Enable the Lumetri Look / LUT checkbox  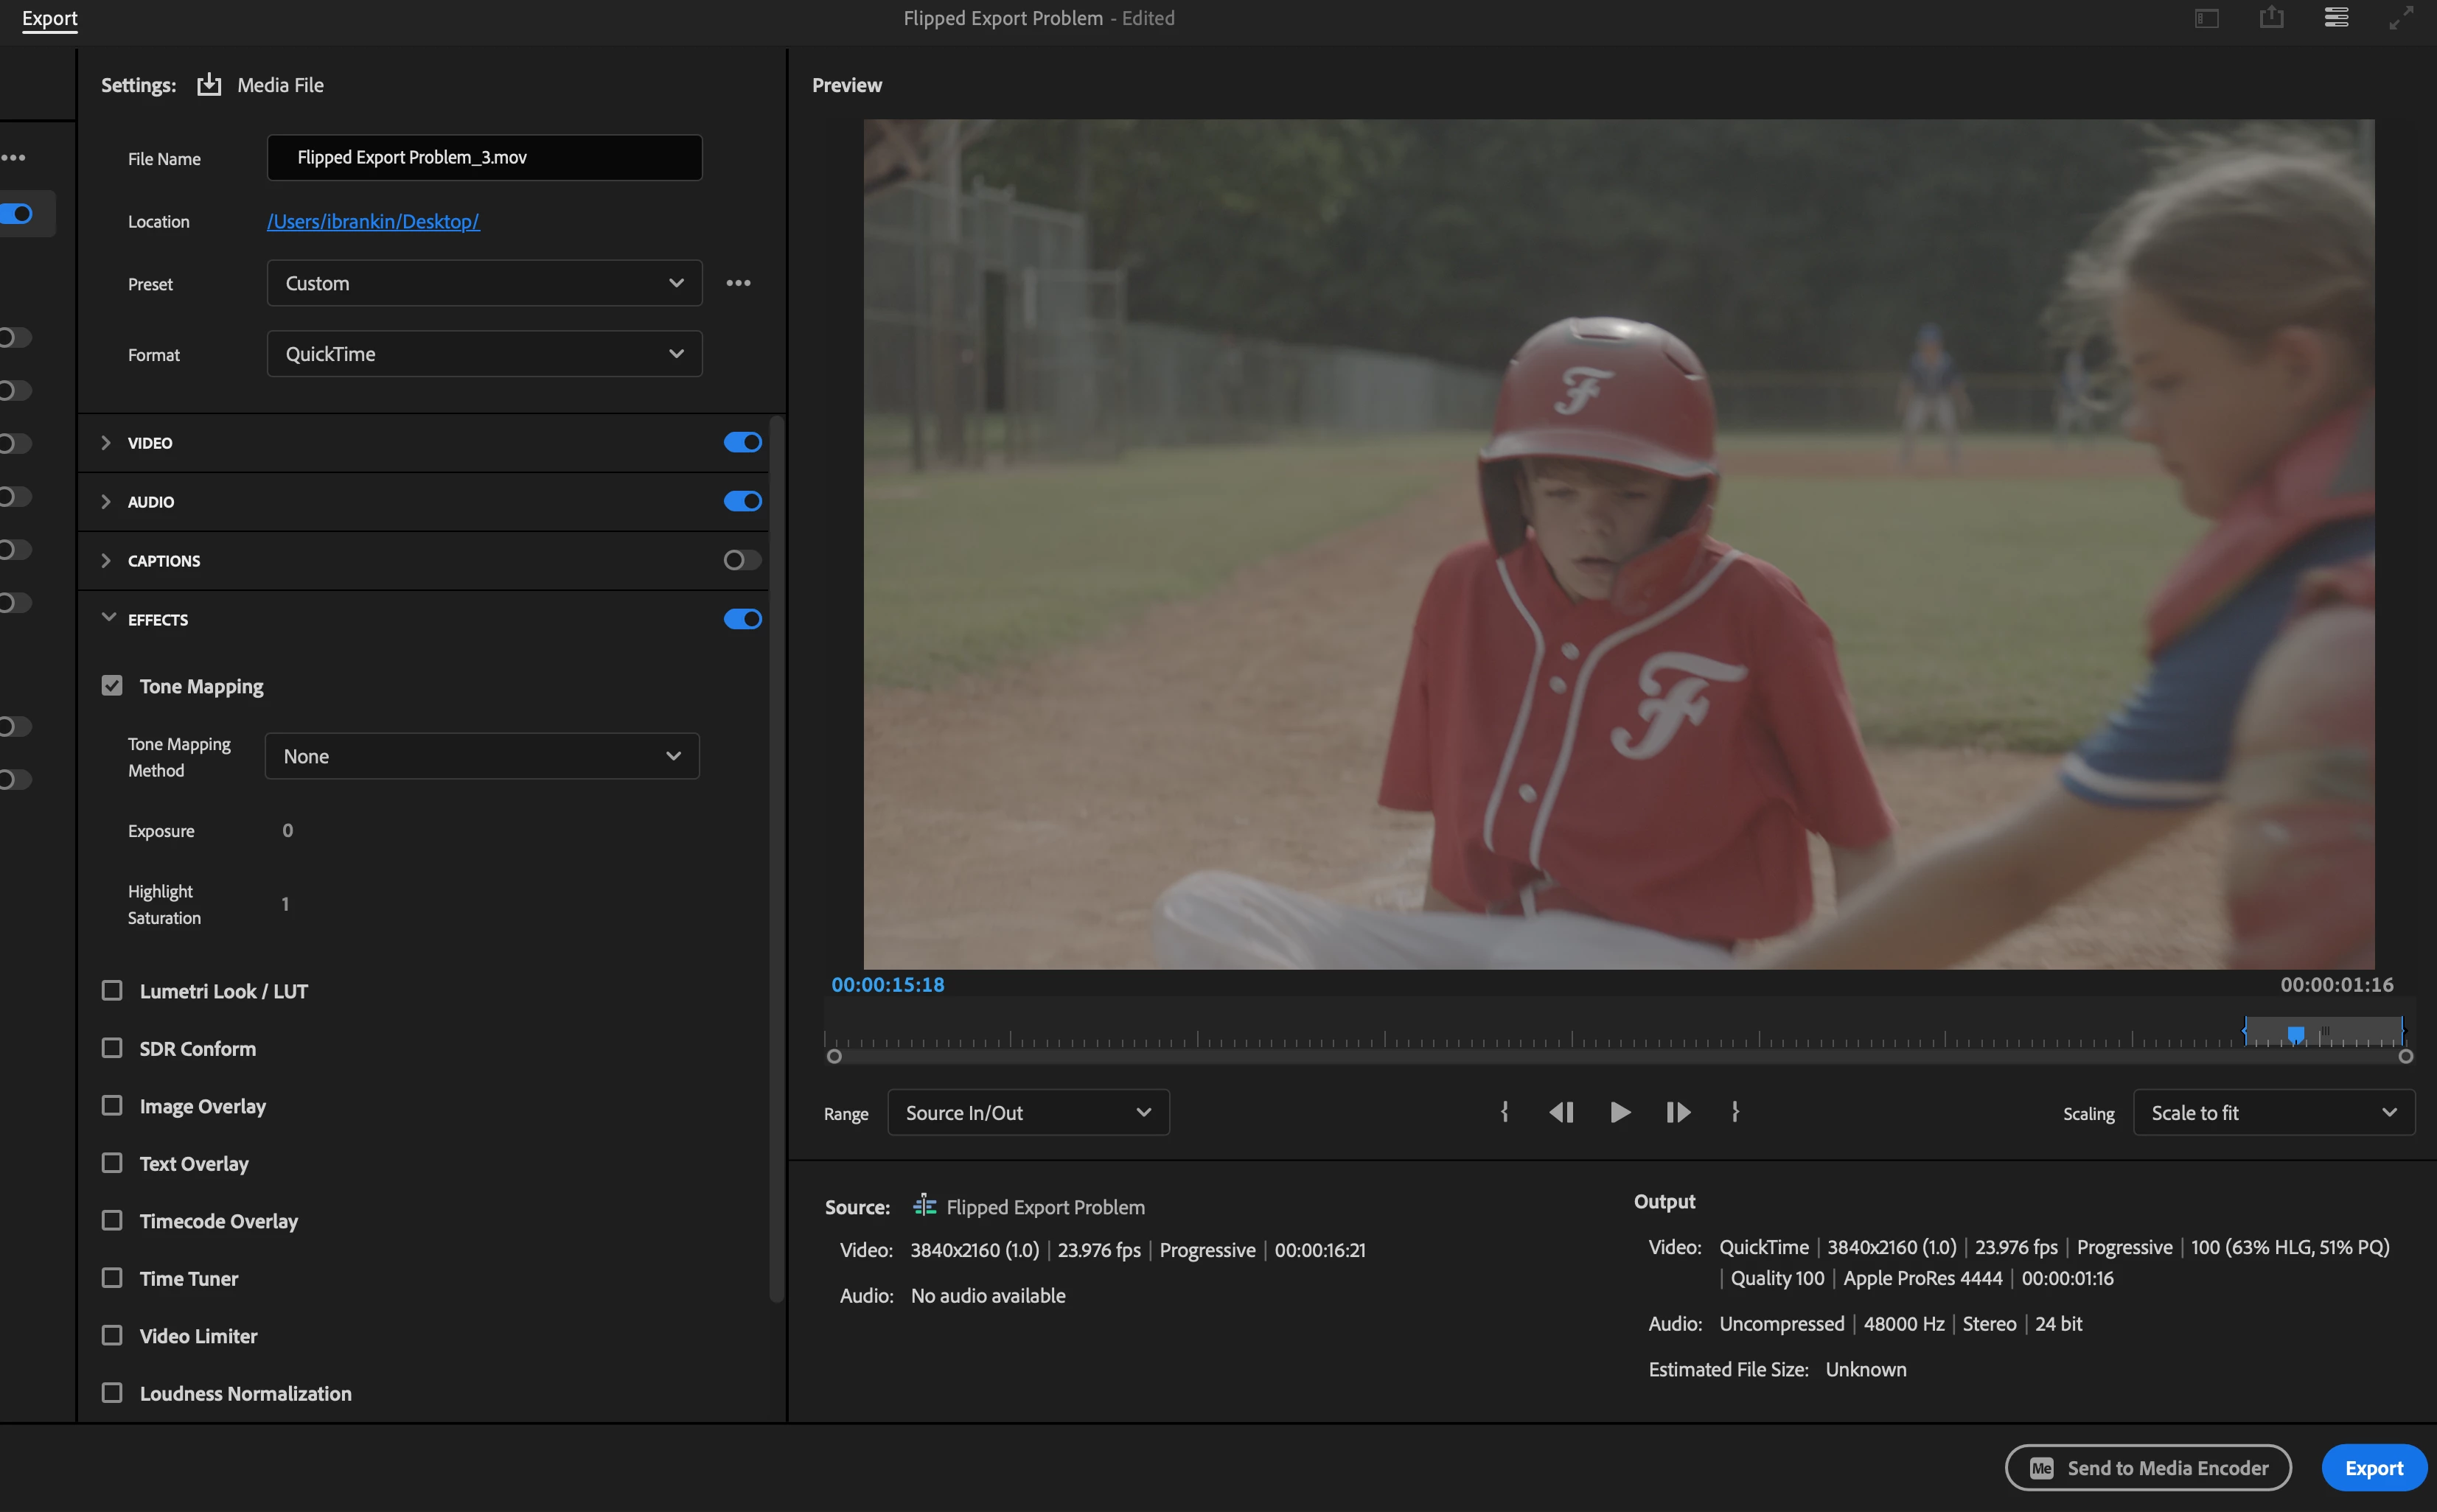112,991
